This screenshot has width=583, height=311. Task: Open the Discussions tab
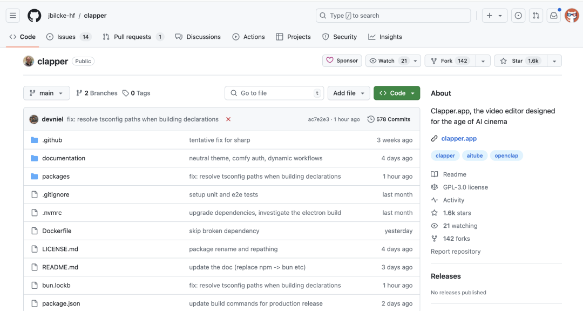click(x=198, y=37)
